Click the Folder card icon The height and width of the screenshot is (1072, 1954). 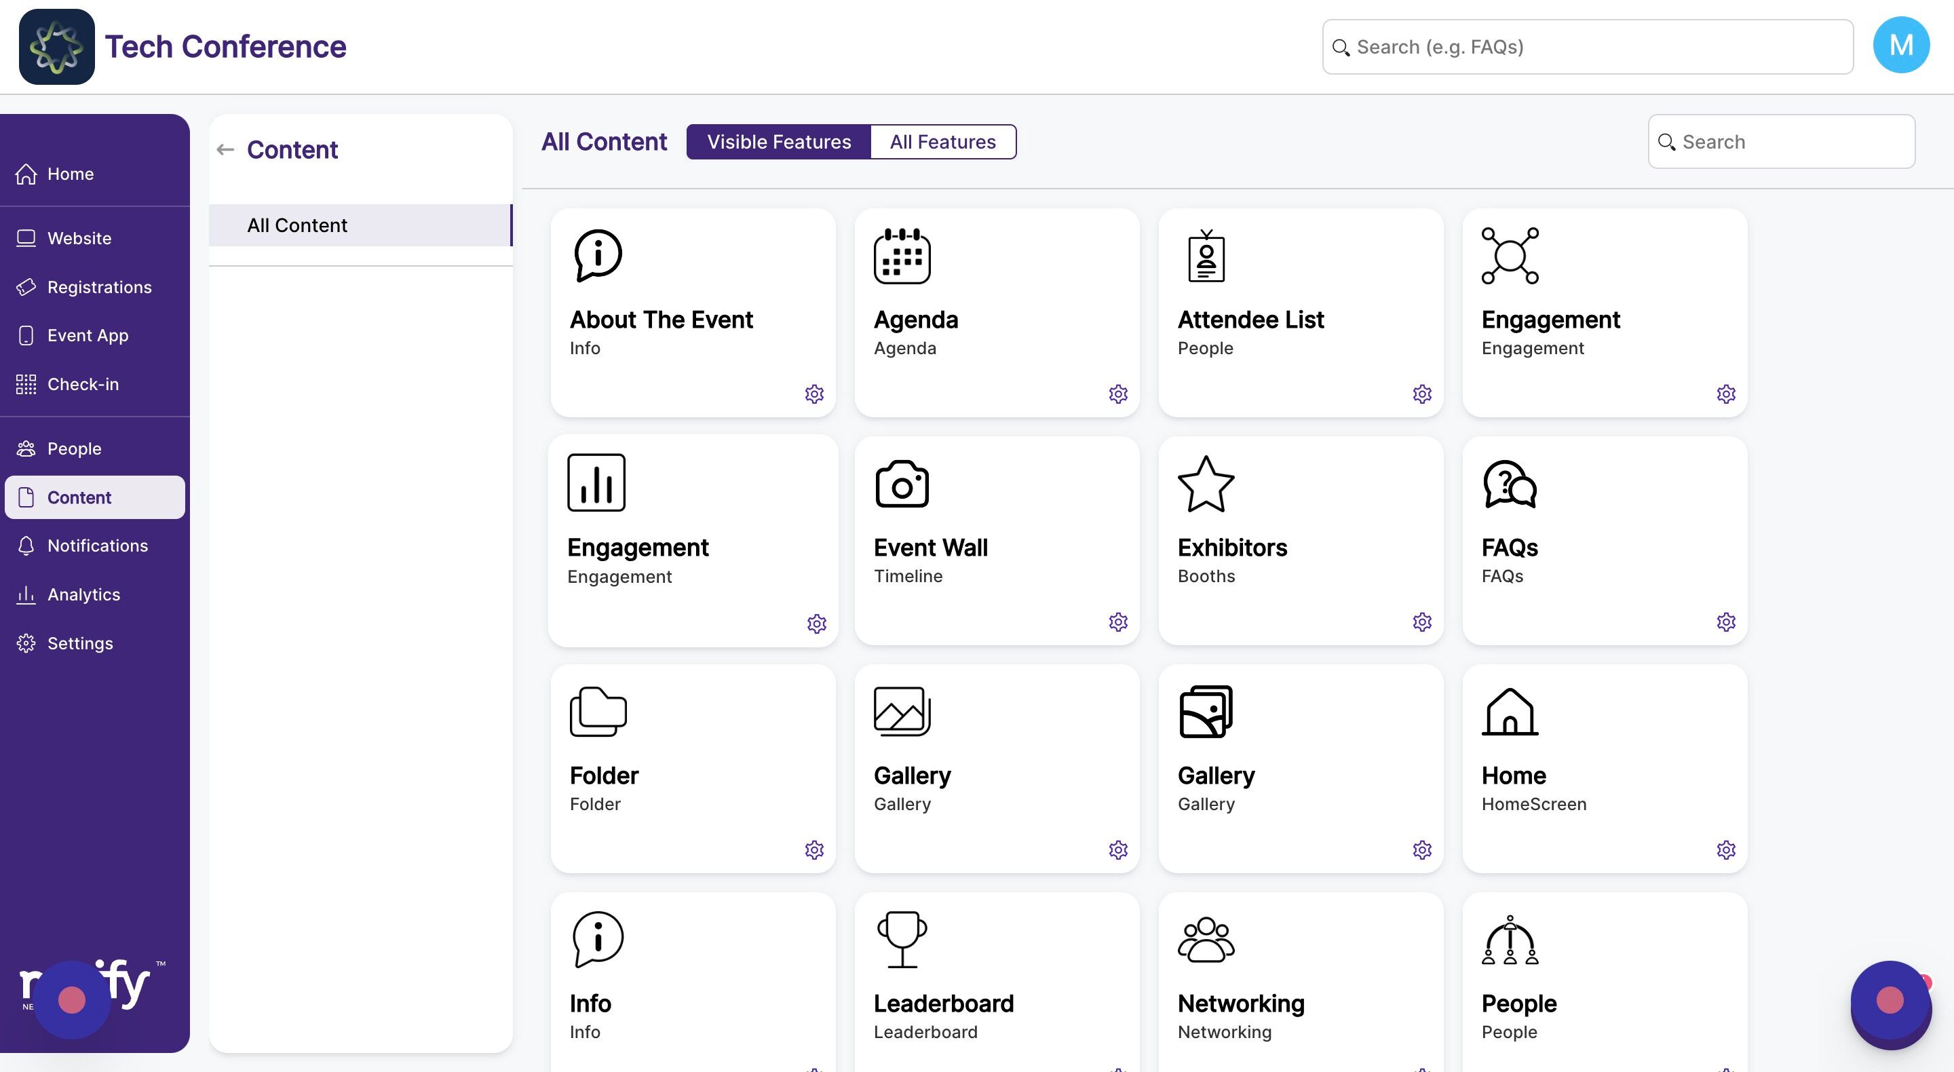[x=598, y=712]
